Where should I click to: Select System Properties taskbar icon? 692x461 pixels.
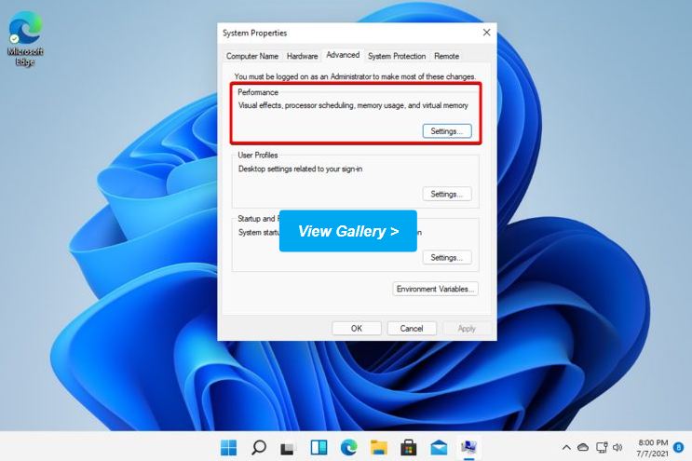click(468, 448)
